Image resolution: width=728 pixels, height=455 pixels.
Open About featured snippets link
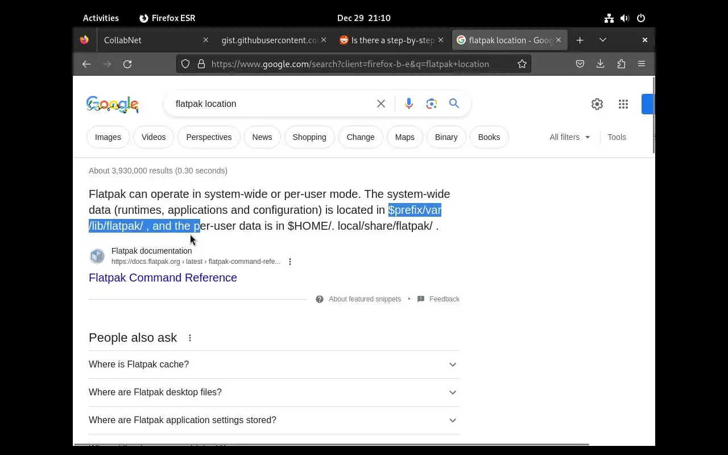(x=365, y=299)
